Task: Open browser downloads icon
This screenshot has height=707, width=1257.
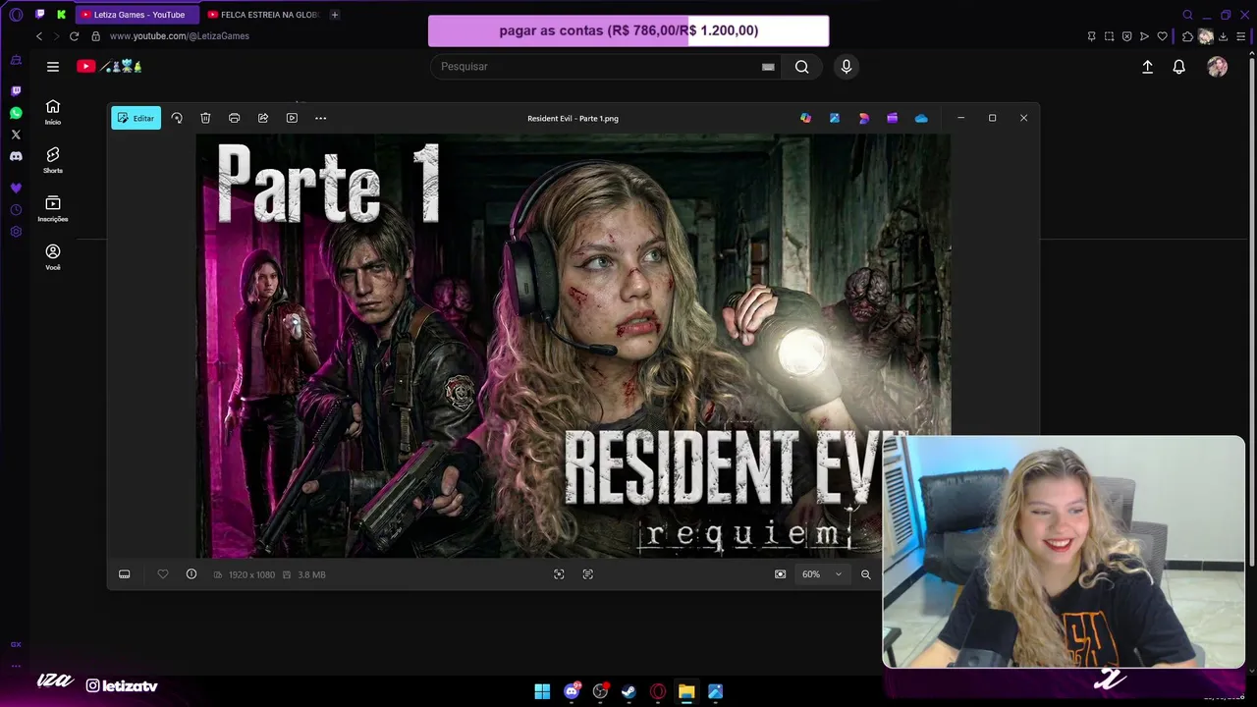Action: [1224, 36]
